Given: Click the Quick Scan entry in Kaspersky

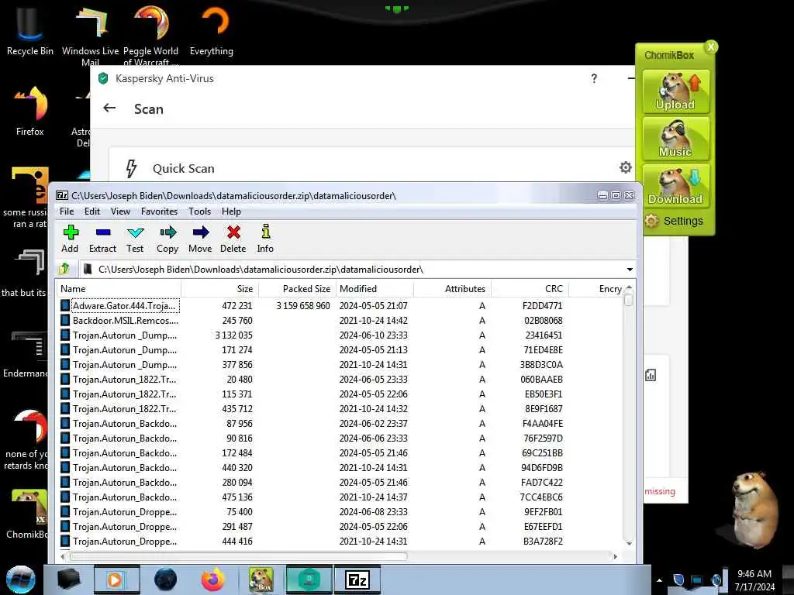Looking at the screenshot, I should pyautogui.click(x=183, y=168).
